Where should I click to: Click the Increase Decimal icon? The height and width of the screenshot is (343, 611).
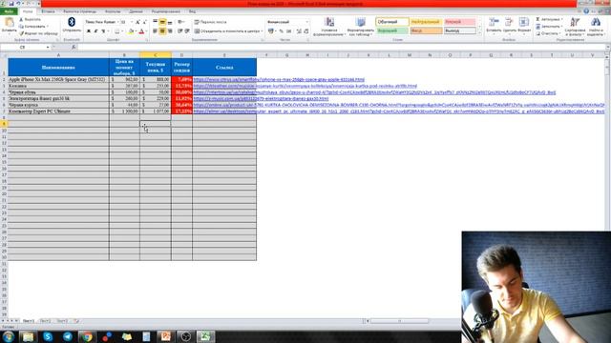(299, 30)
